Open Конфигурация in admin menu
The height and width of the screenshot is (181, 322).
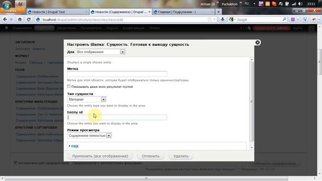click(133, 28)
